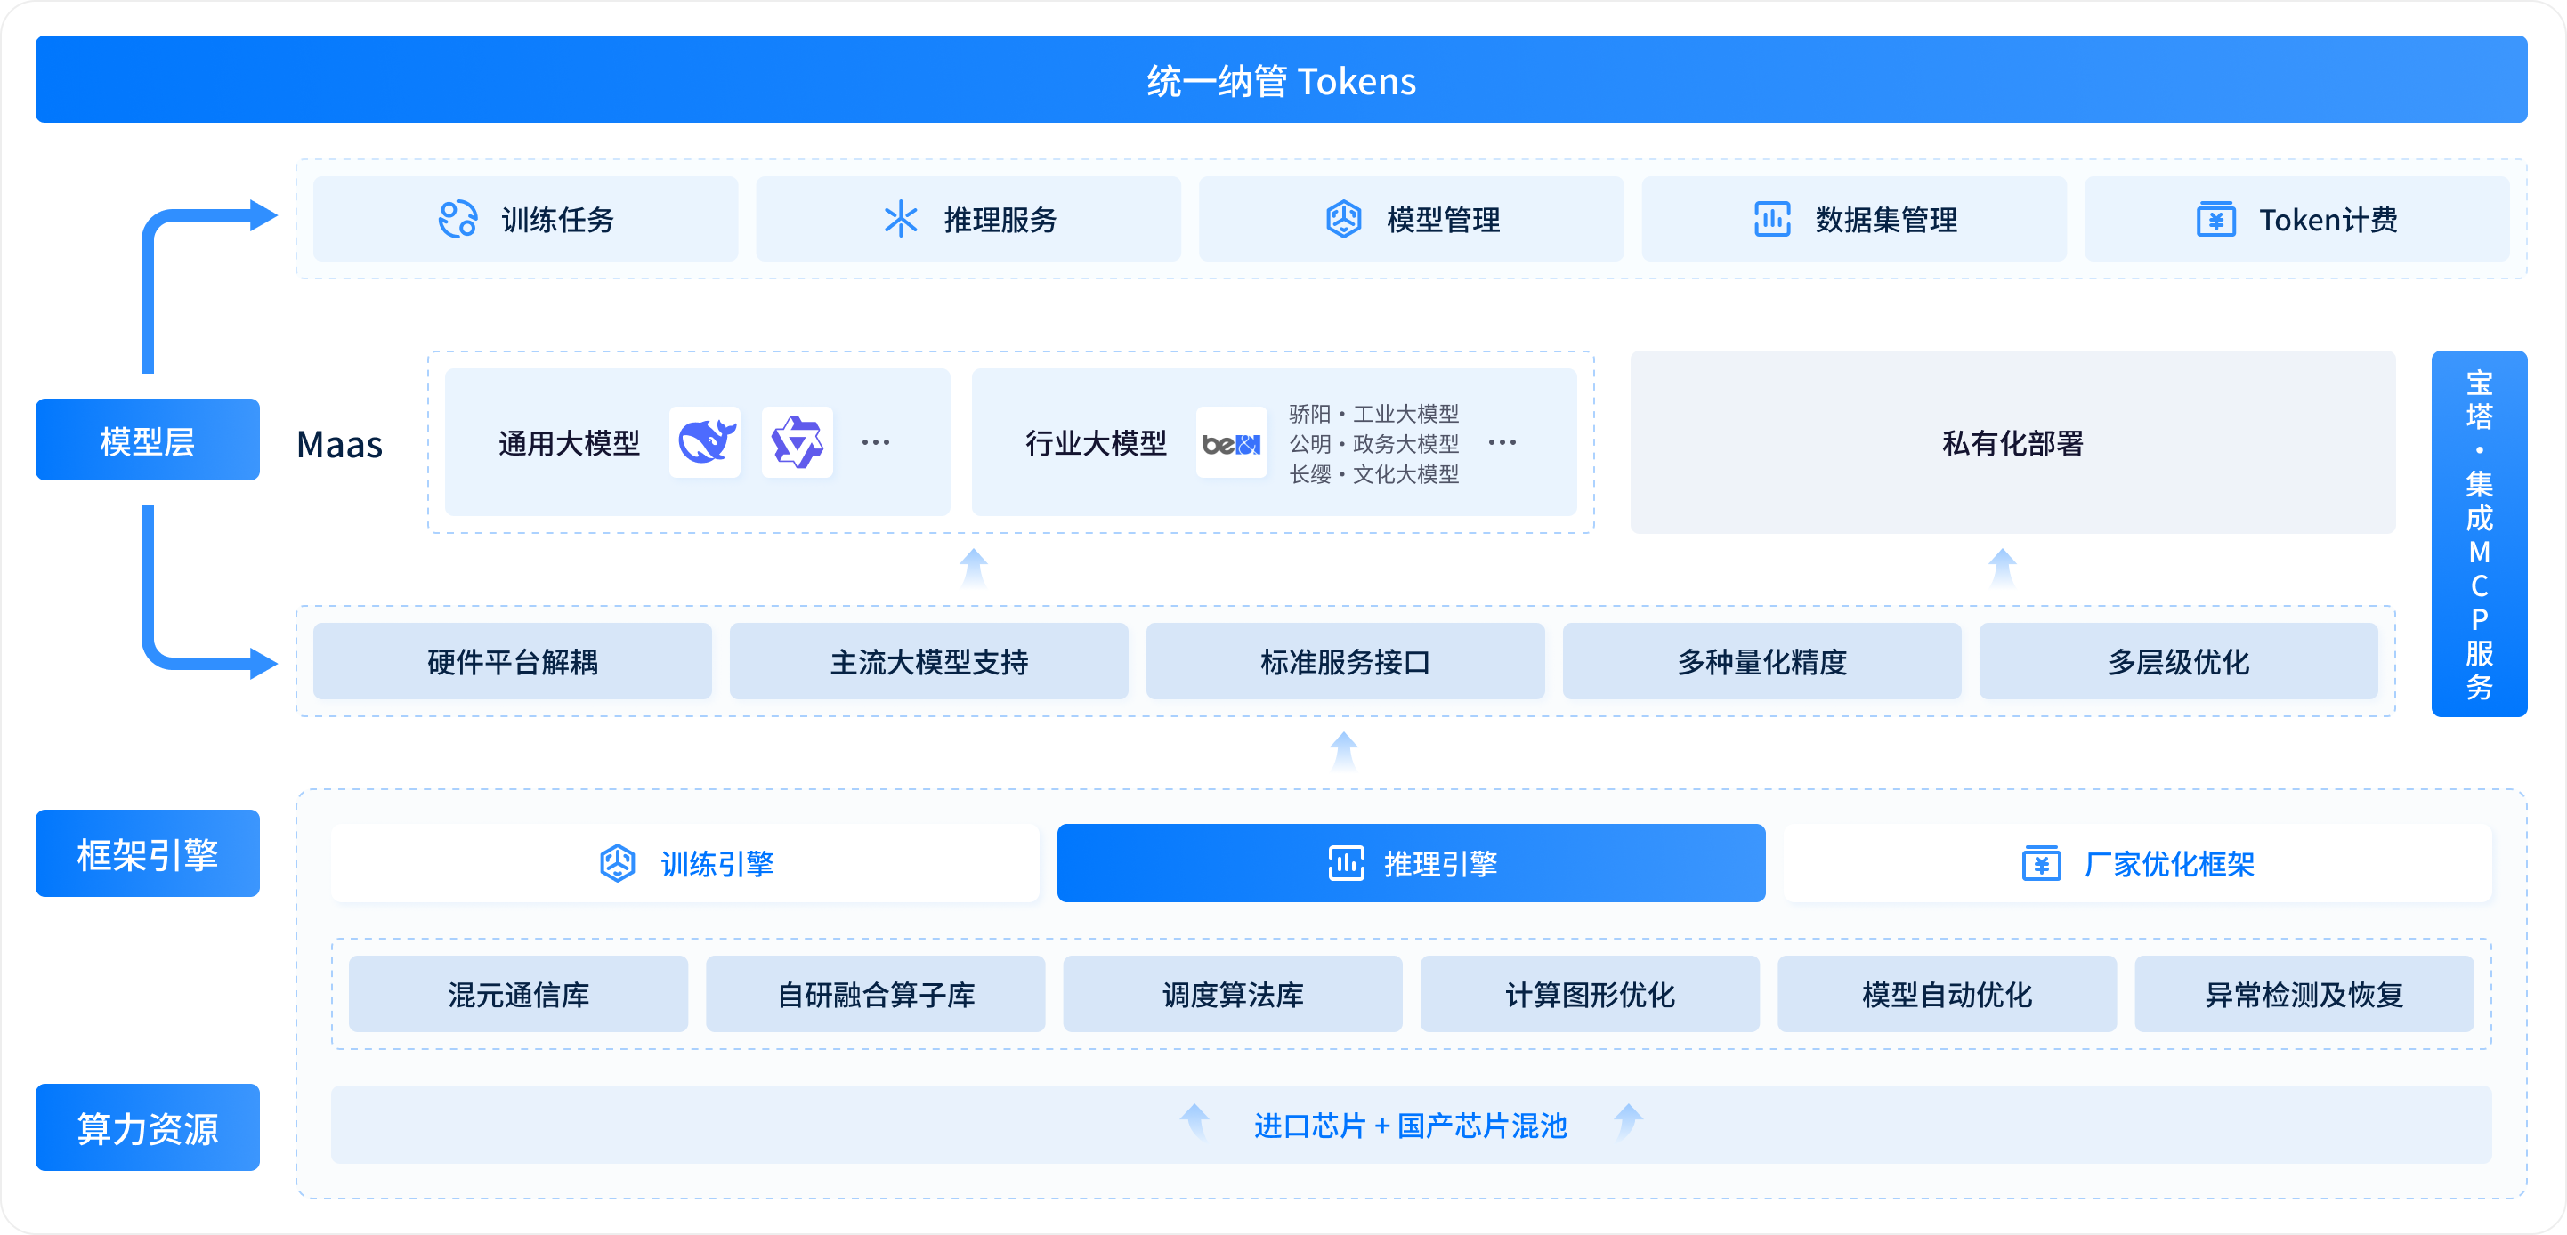The image size is (2567, 1235).
Task: Click the 厂家优化框架 yen icon
Action: click(2041, 863)
